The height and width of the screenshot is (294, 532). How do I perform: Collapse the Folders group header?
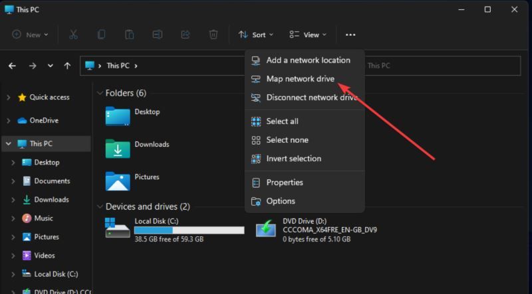(x=100, y=93)
